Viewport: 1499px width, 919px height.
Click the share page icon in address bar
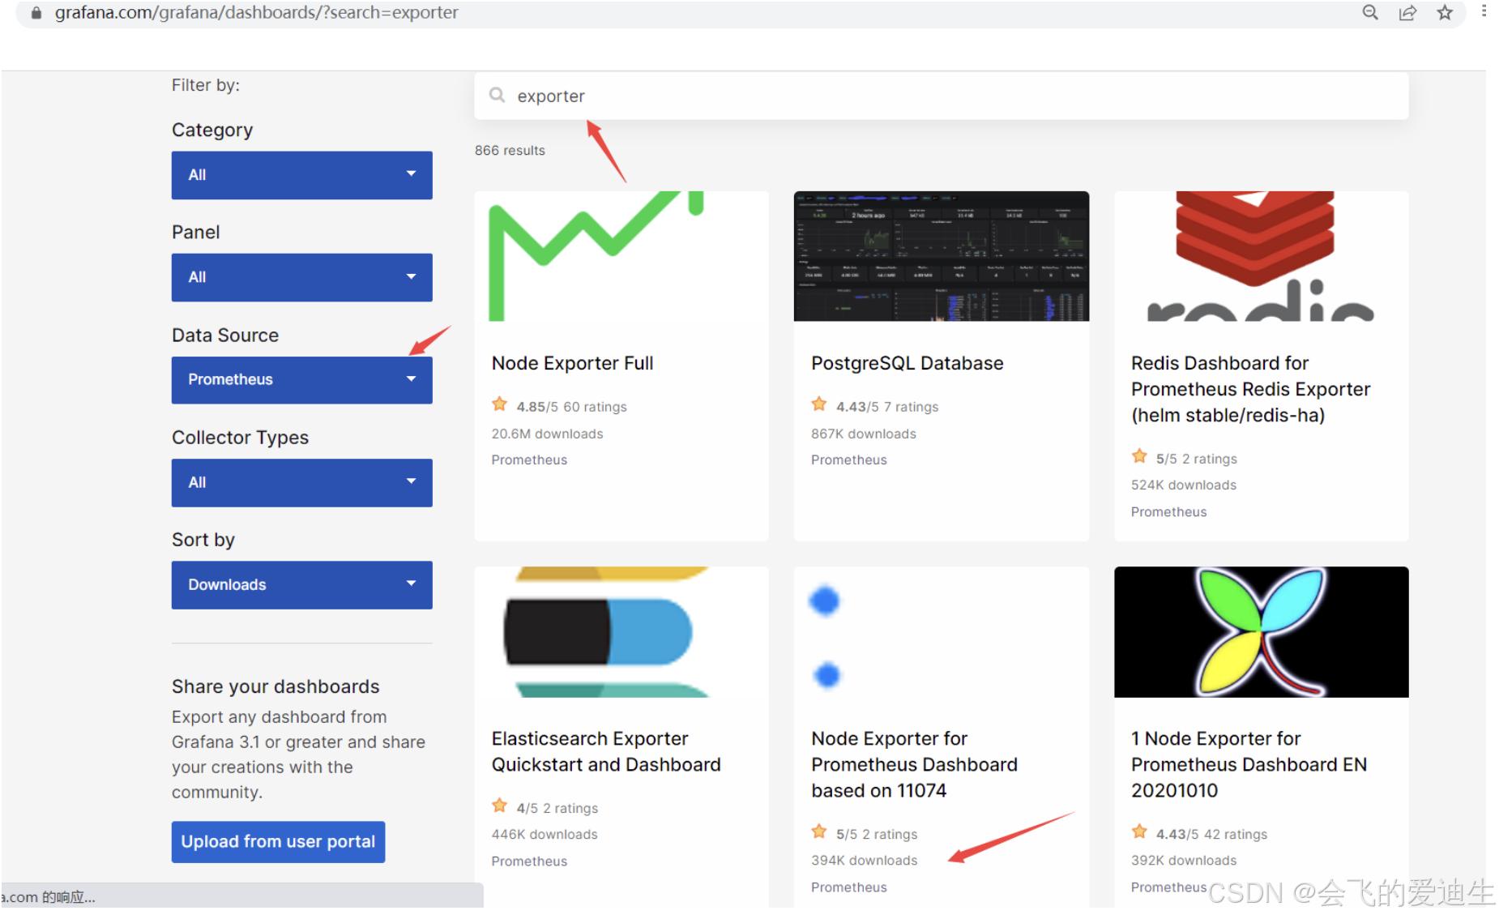(1407, 12)
